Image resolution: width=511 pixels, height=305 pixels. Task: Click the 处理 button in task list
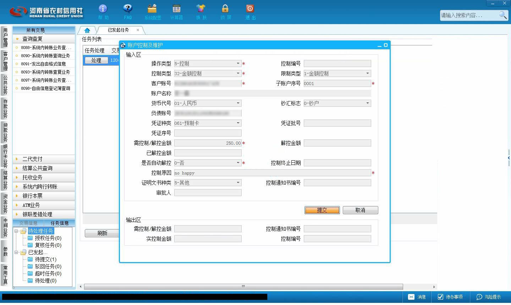pyautogui.click(x=96, y=60)
